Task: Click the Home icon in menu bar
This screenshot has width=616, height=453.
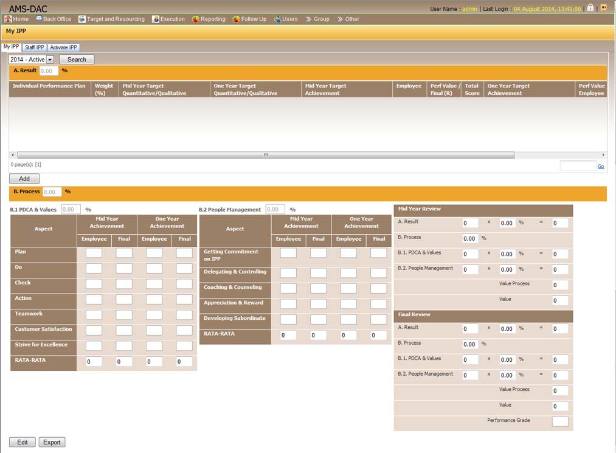Action: pos(8,19)
